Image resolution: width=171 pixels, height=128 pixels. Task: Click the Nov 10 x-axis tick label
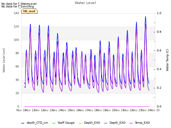pos(21,110)
